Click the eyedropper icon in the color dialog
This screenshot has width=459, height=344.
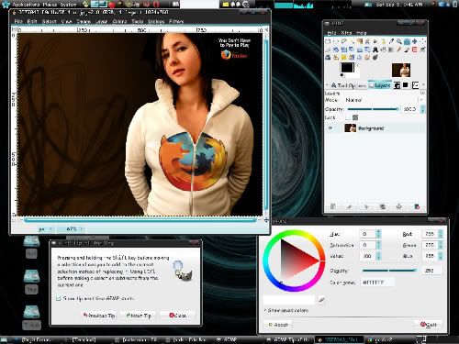(321, 300)
